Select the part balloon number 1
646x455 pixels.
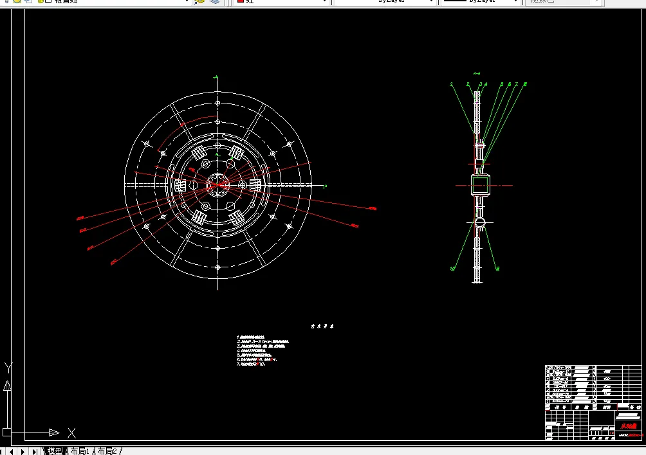pos(452,84)
